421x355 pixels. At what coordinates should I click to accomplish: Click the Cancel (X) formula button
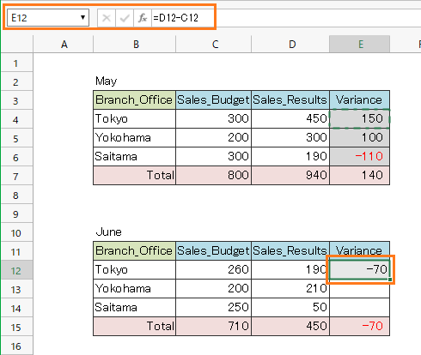[x=107, y=18]
